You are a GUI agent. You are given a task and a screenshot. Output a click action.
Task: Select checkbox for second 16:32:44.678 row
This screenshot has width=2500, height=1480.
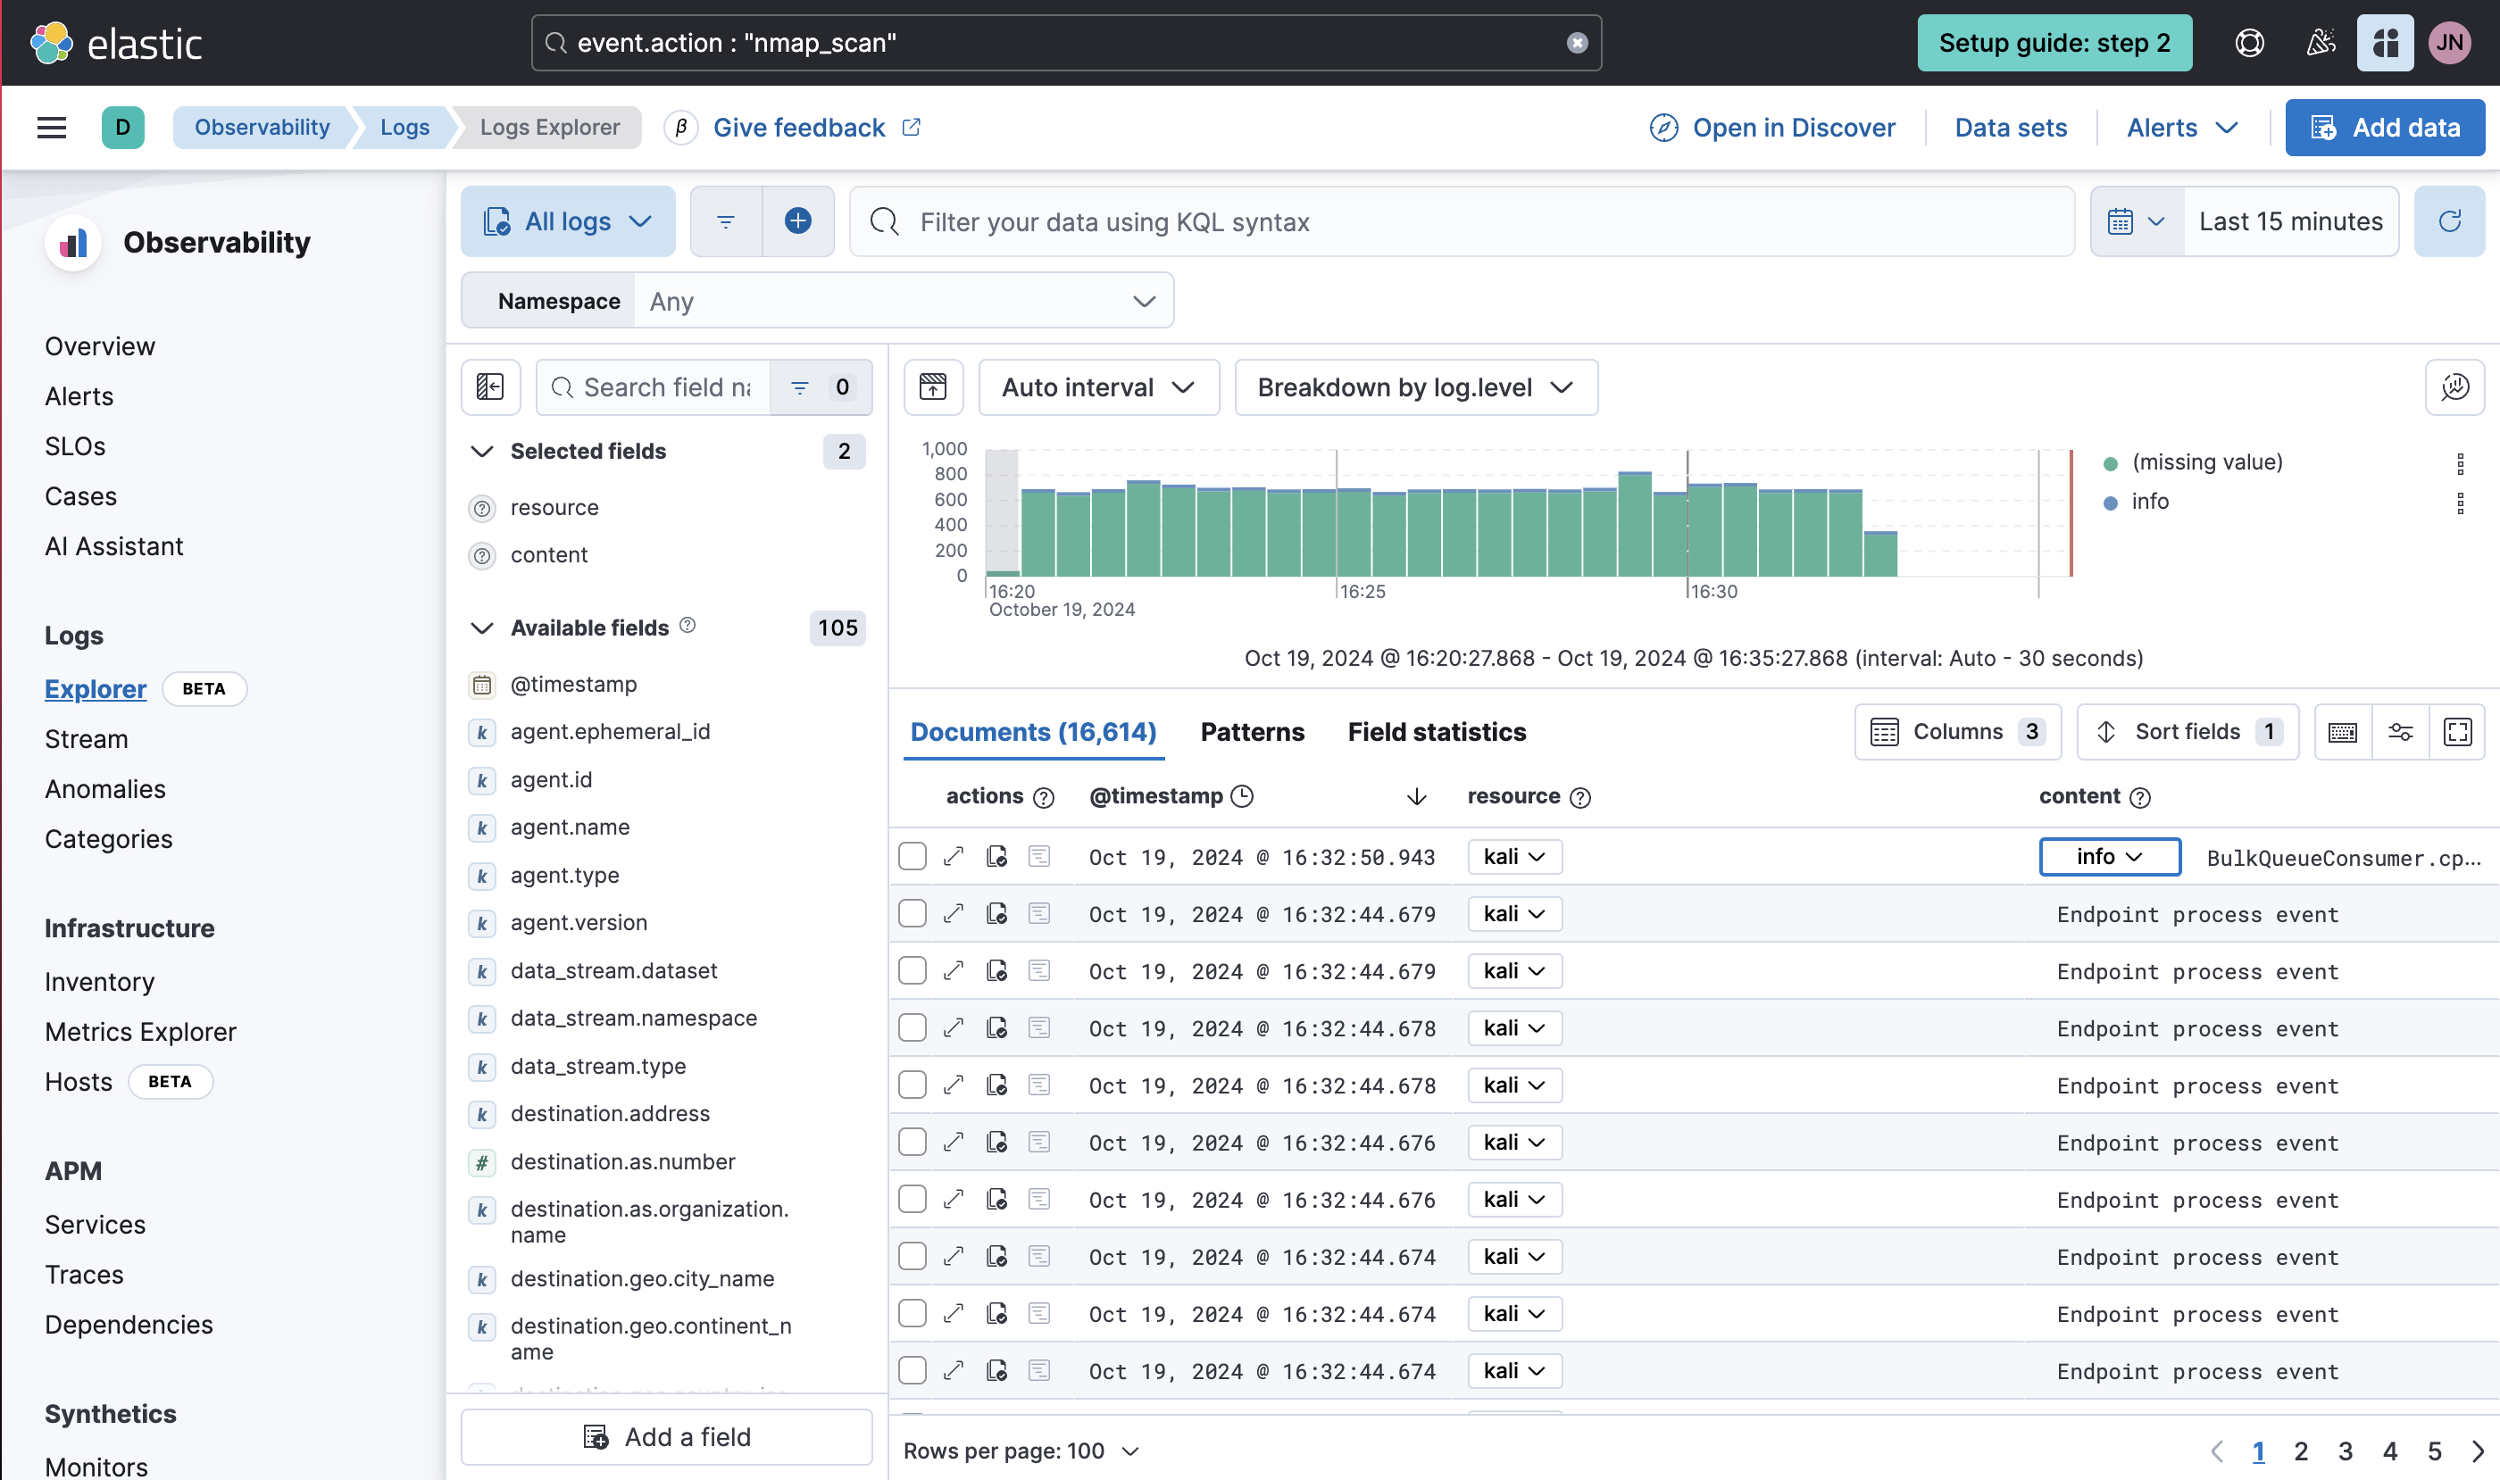pos(912,1085)
